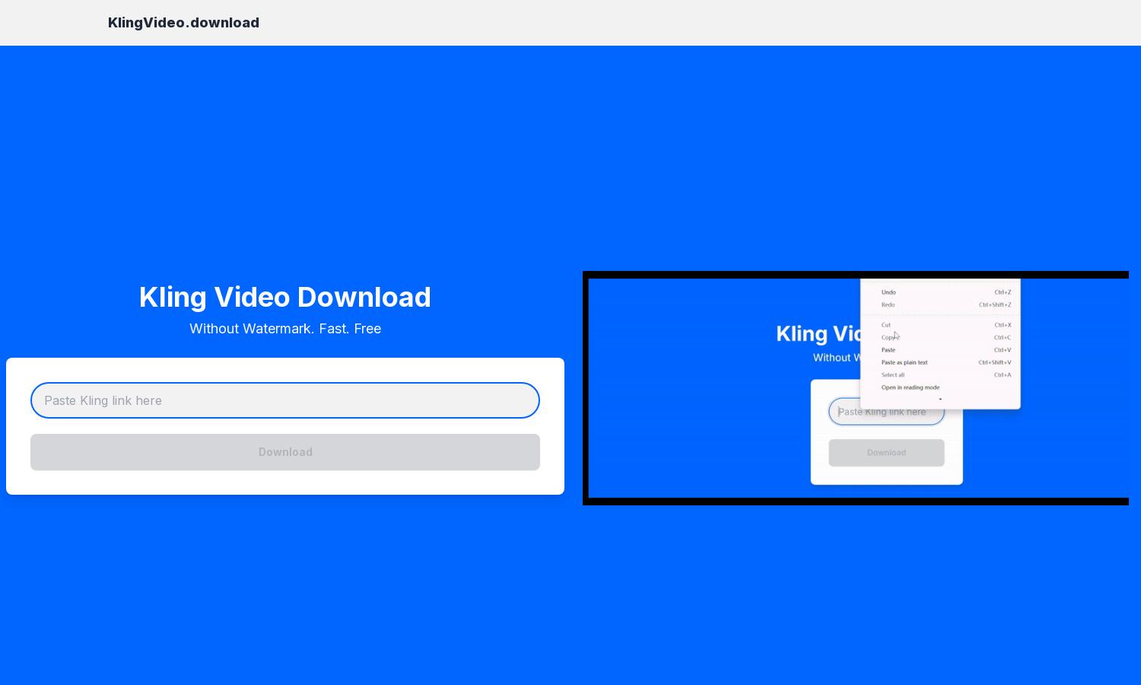The height and width of the screenshot is (685, 1141).
Task: Click the main gray Download button
Action: pos(285,452)
